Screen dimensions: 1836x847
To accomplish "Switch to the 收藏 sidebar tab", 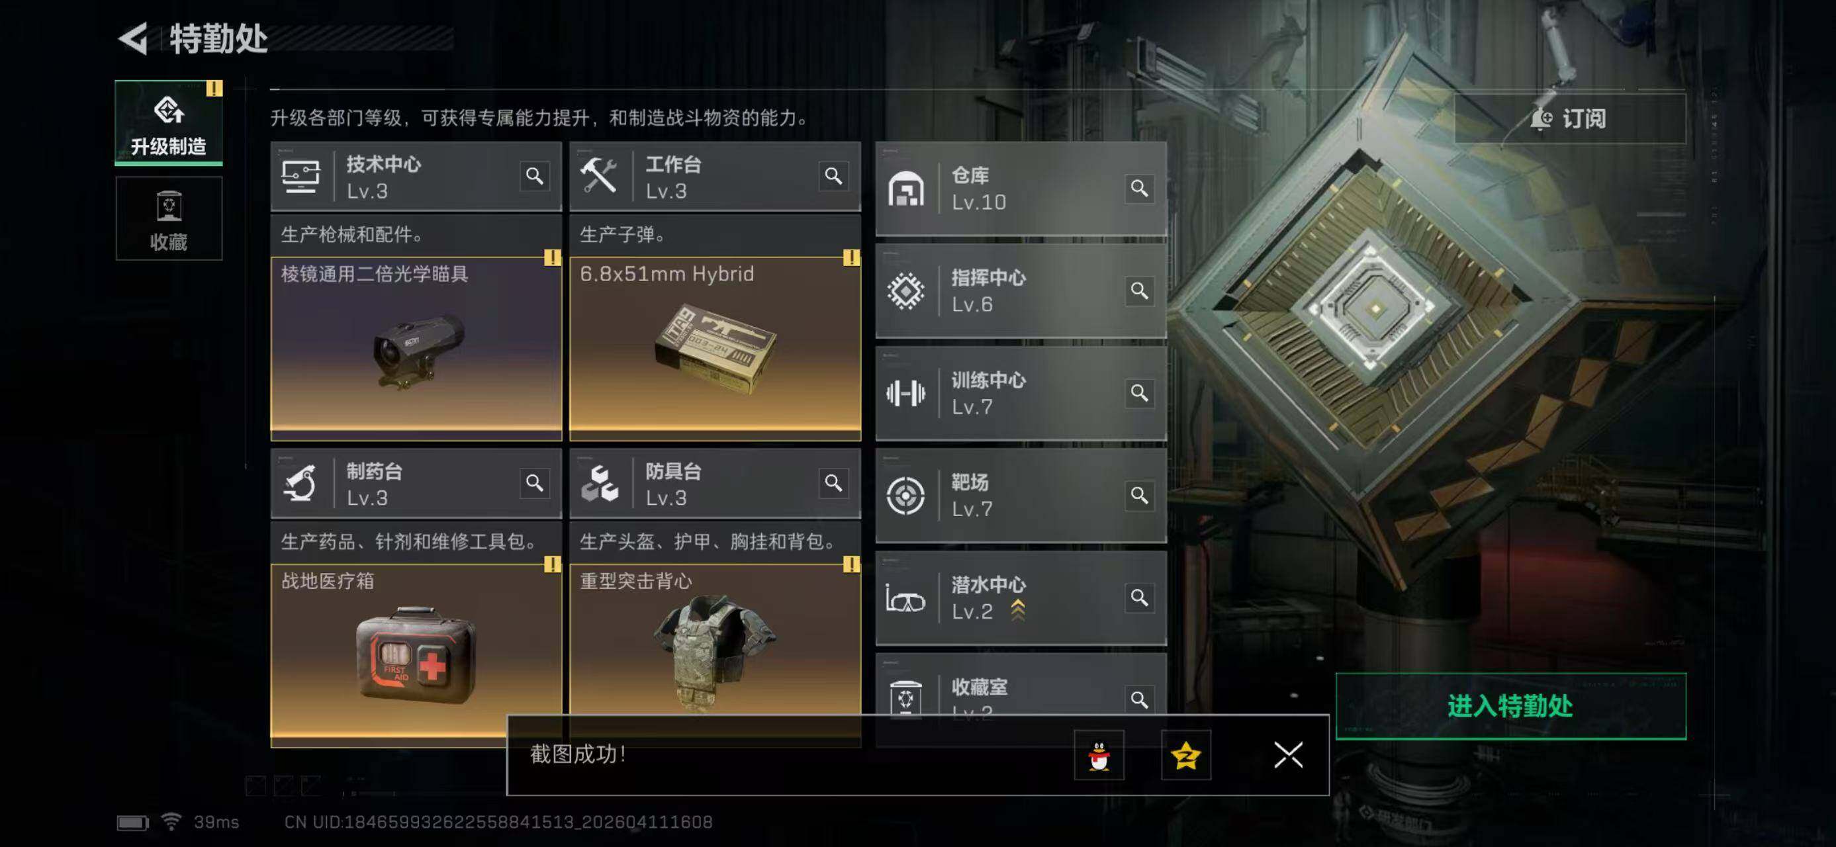I will pos(169,218).
